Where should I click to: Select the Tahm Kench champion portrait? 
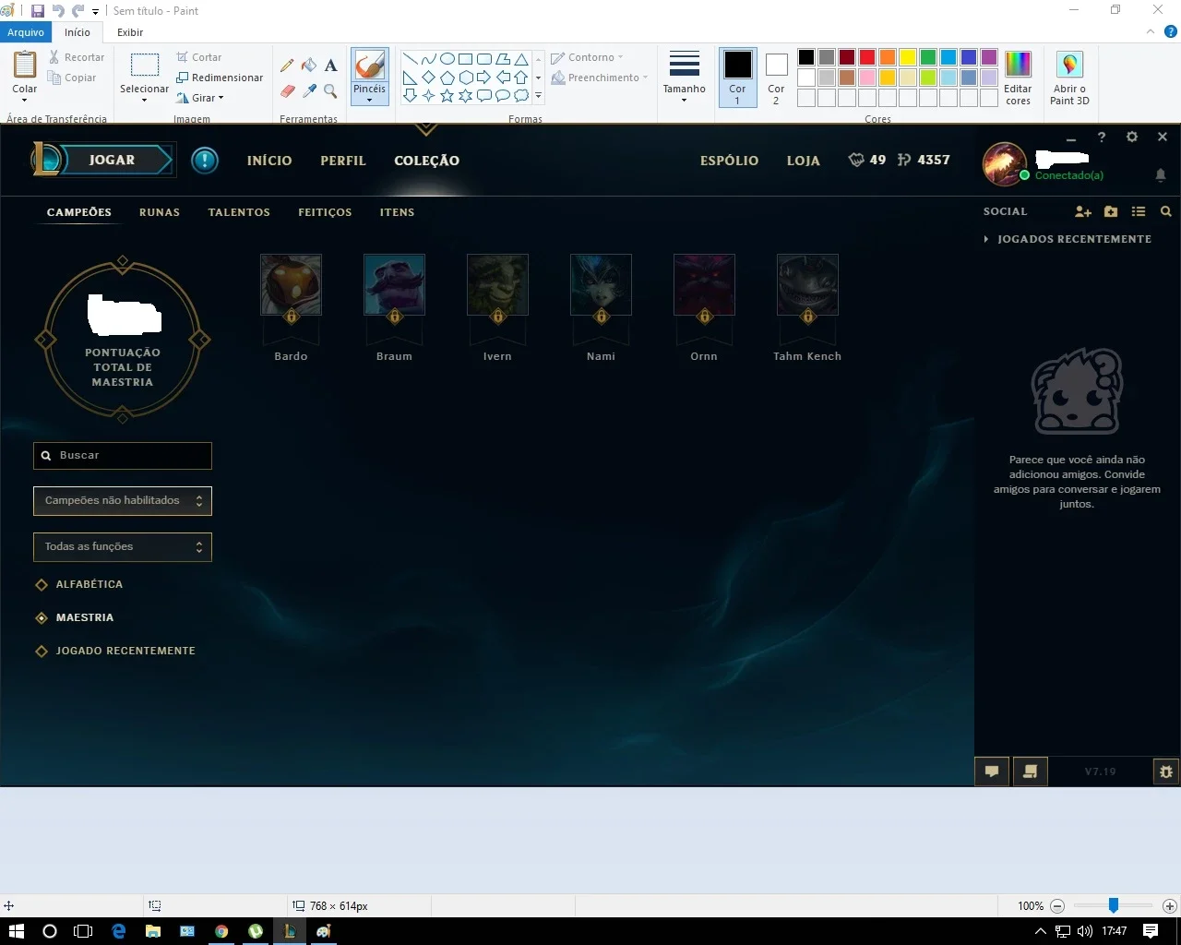coord(807,285)
